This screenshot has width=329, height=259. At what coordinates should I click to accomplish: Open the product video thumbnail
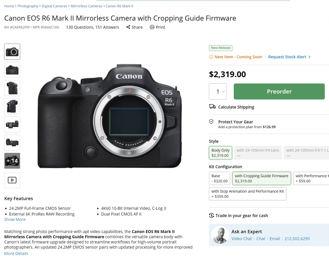[x=12, y=180]
